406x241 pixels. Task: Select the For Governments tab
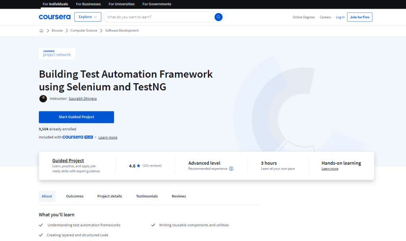pyautogui.click(x=157, y=4)
